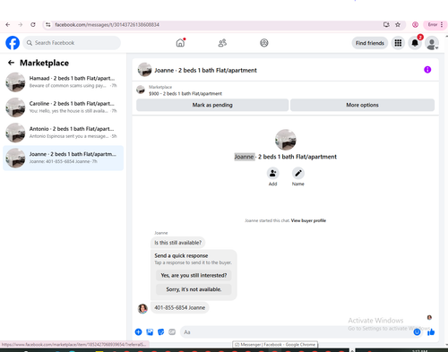
Task: Click the Add people icon
Action: (272, 173)
